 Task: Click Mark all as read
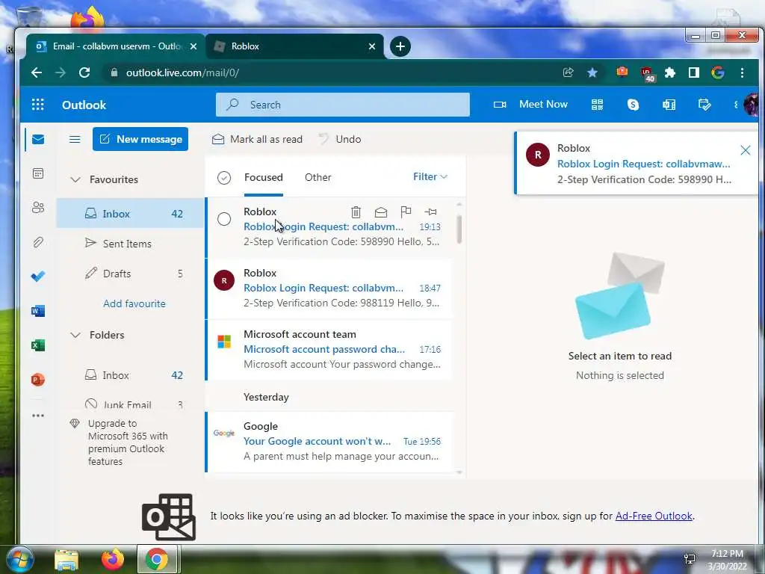(x=257, y=139)
